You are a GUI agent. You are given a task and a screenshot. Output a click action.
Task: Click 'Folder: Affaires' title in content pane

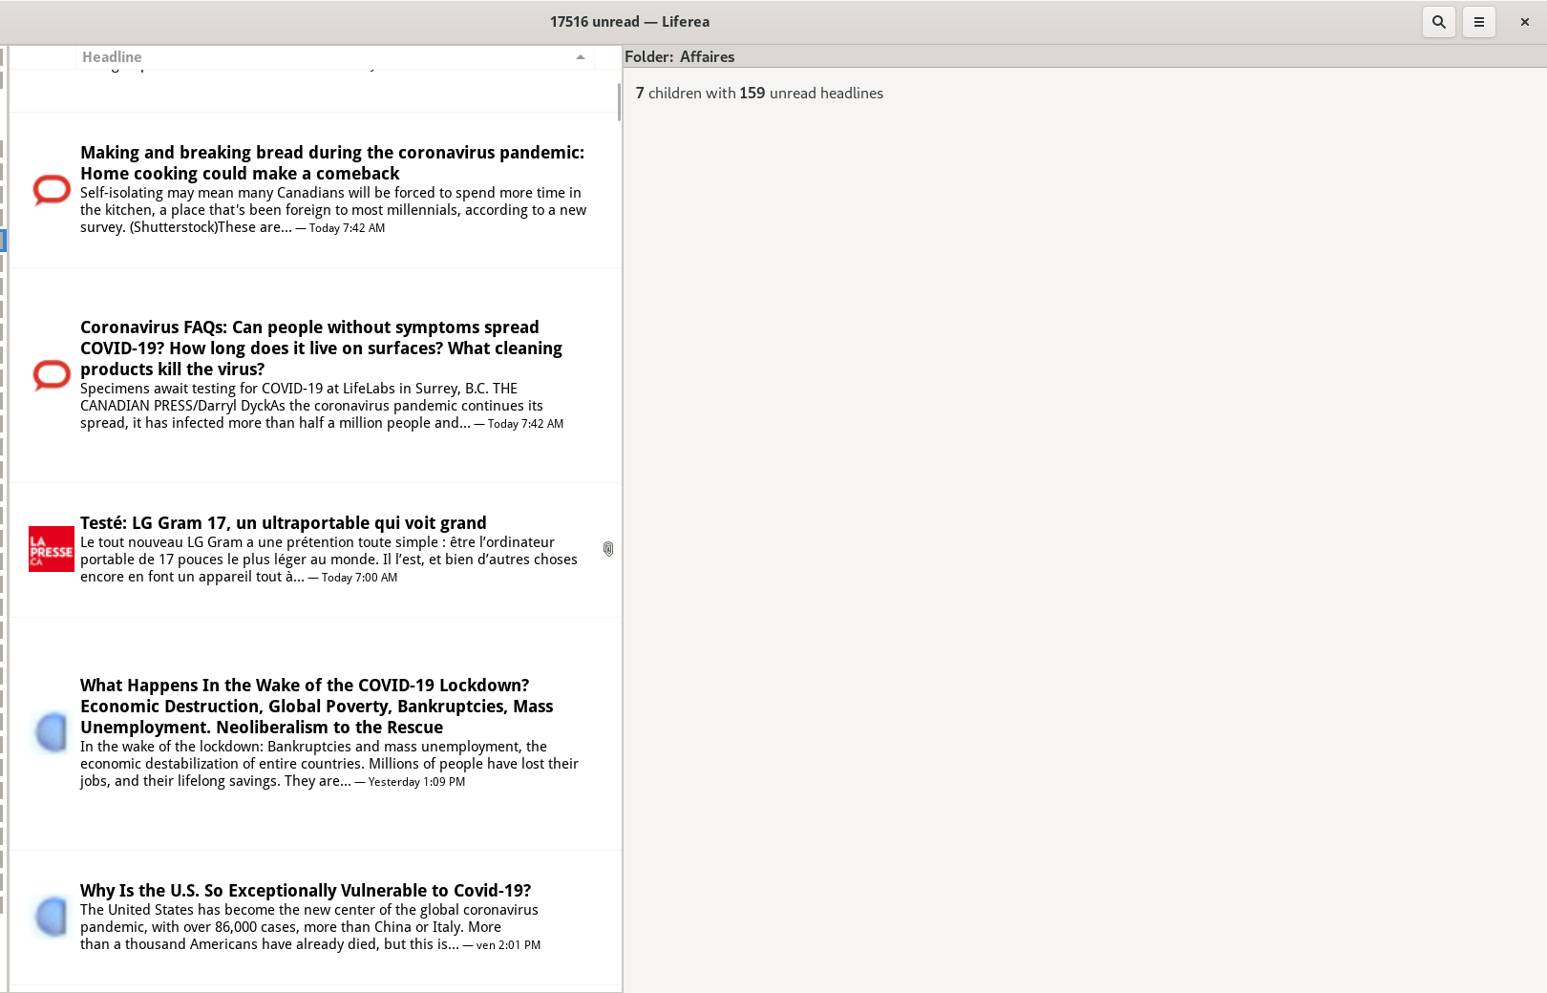[x=680, y=56]
